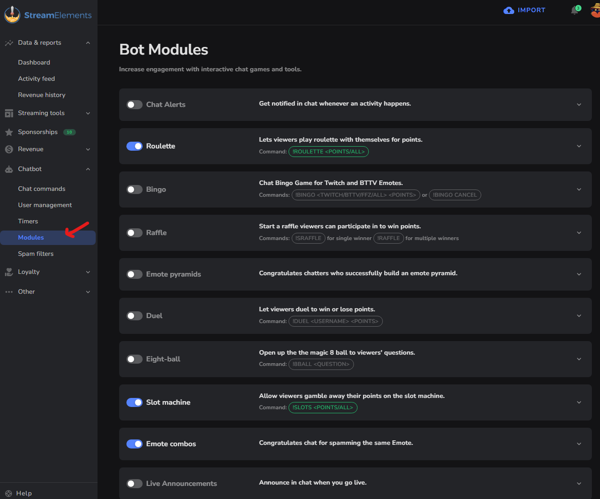Open Revenue history page
This screenshot has height=499, width=600.
pos(42,95)
